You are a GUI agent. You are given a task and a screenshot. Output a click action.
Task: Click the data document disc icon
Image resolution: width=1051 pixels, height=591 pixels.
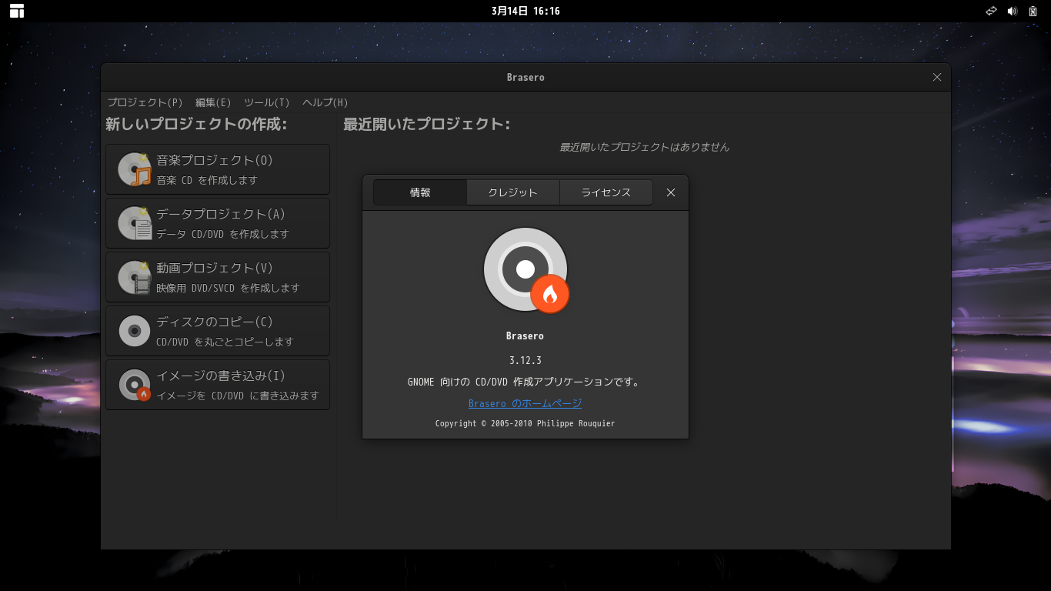[x=135, y=223]
